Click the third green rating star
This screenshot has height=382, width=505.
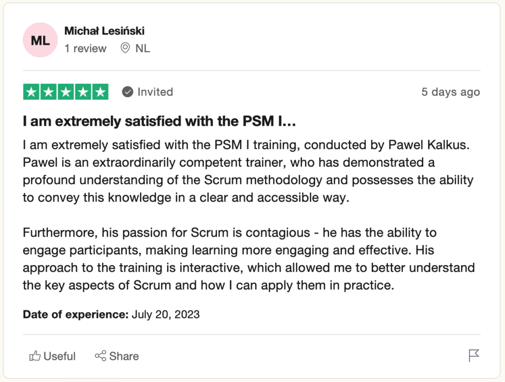(66, 92)
